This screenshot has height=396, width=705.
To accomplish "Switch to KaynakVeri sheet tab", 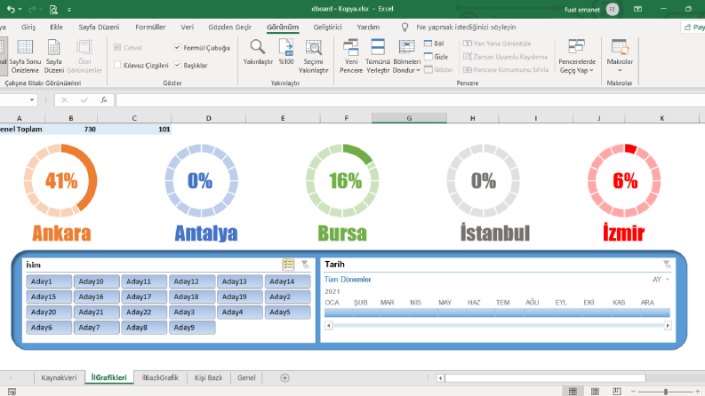I will 59,377.
